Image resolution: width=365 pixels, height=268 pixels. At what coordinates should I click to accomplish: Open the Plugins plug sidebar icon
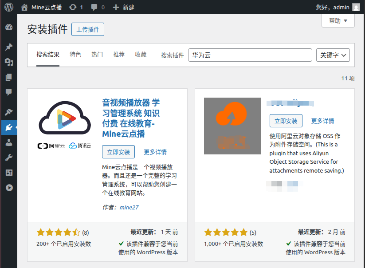pos(9,127)
